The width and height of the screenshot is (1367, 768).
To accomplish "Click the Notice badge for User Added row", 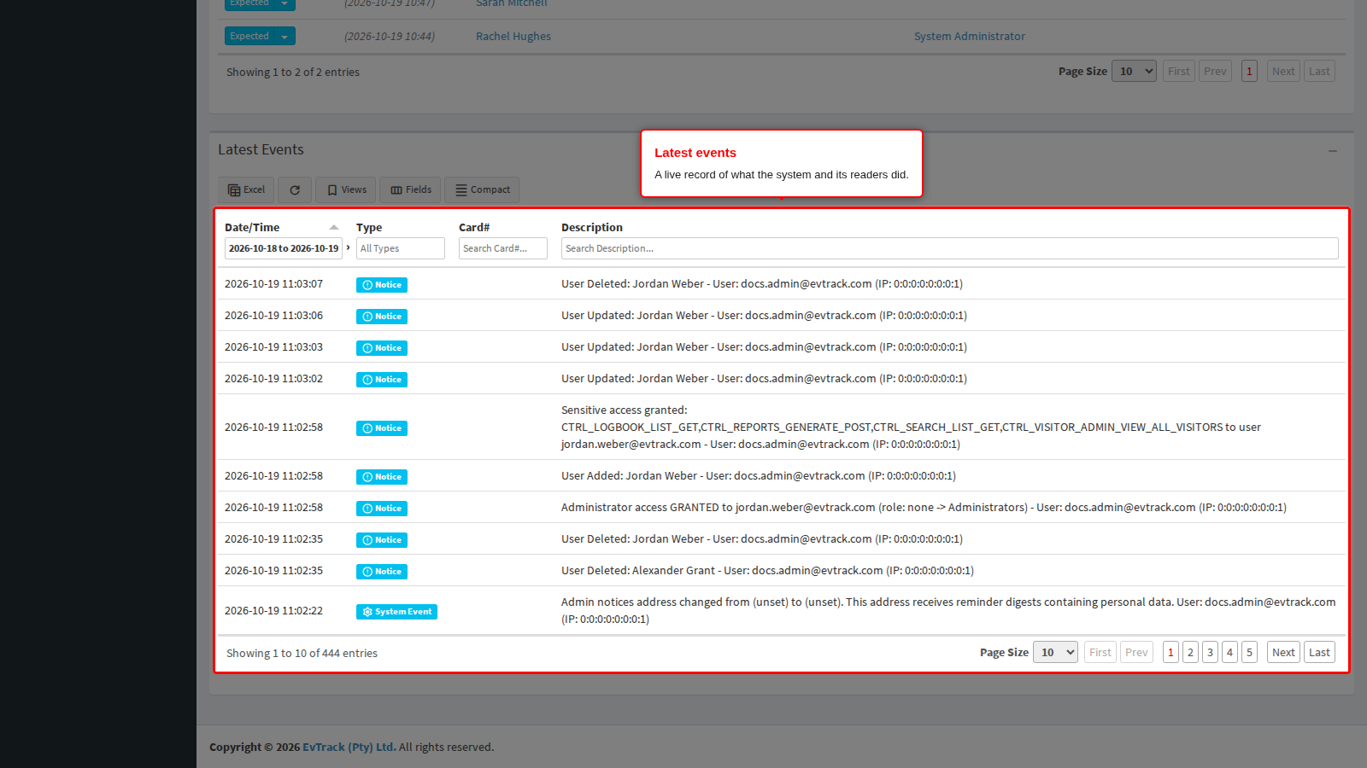I will (382, 477).
